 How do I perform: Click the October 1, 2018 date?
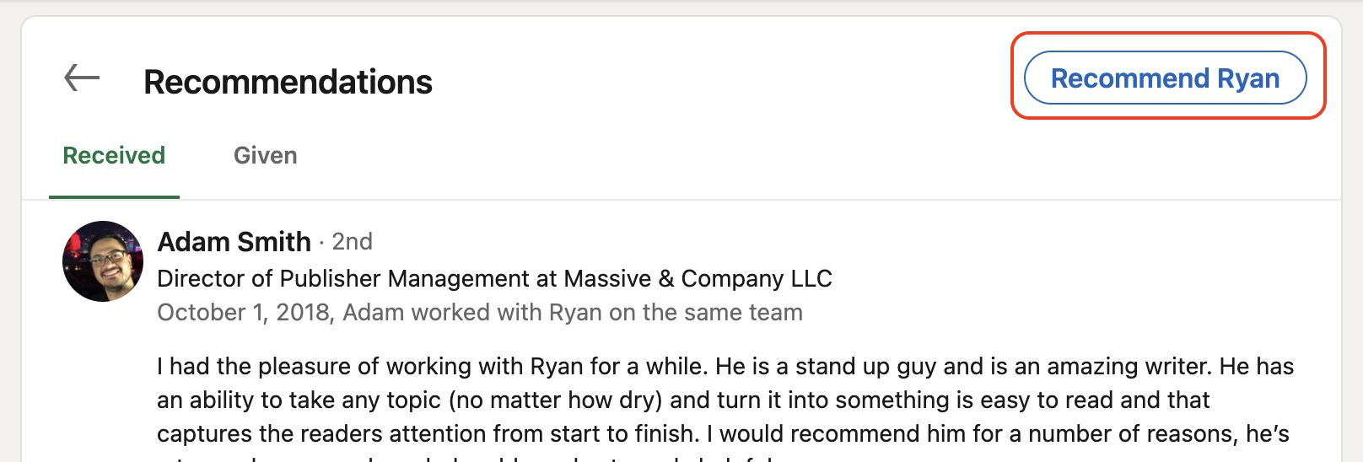pyautogui.click(x=245, y=313)
